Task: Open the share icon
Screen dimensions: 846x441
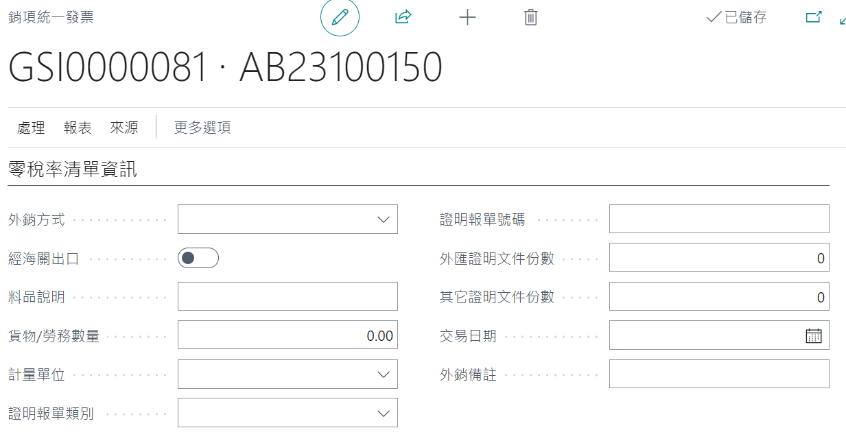Action: point(403,18)
